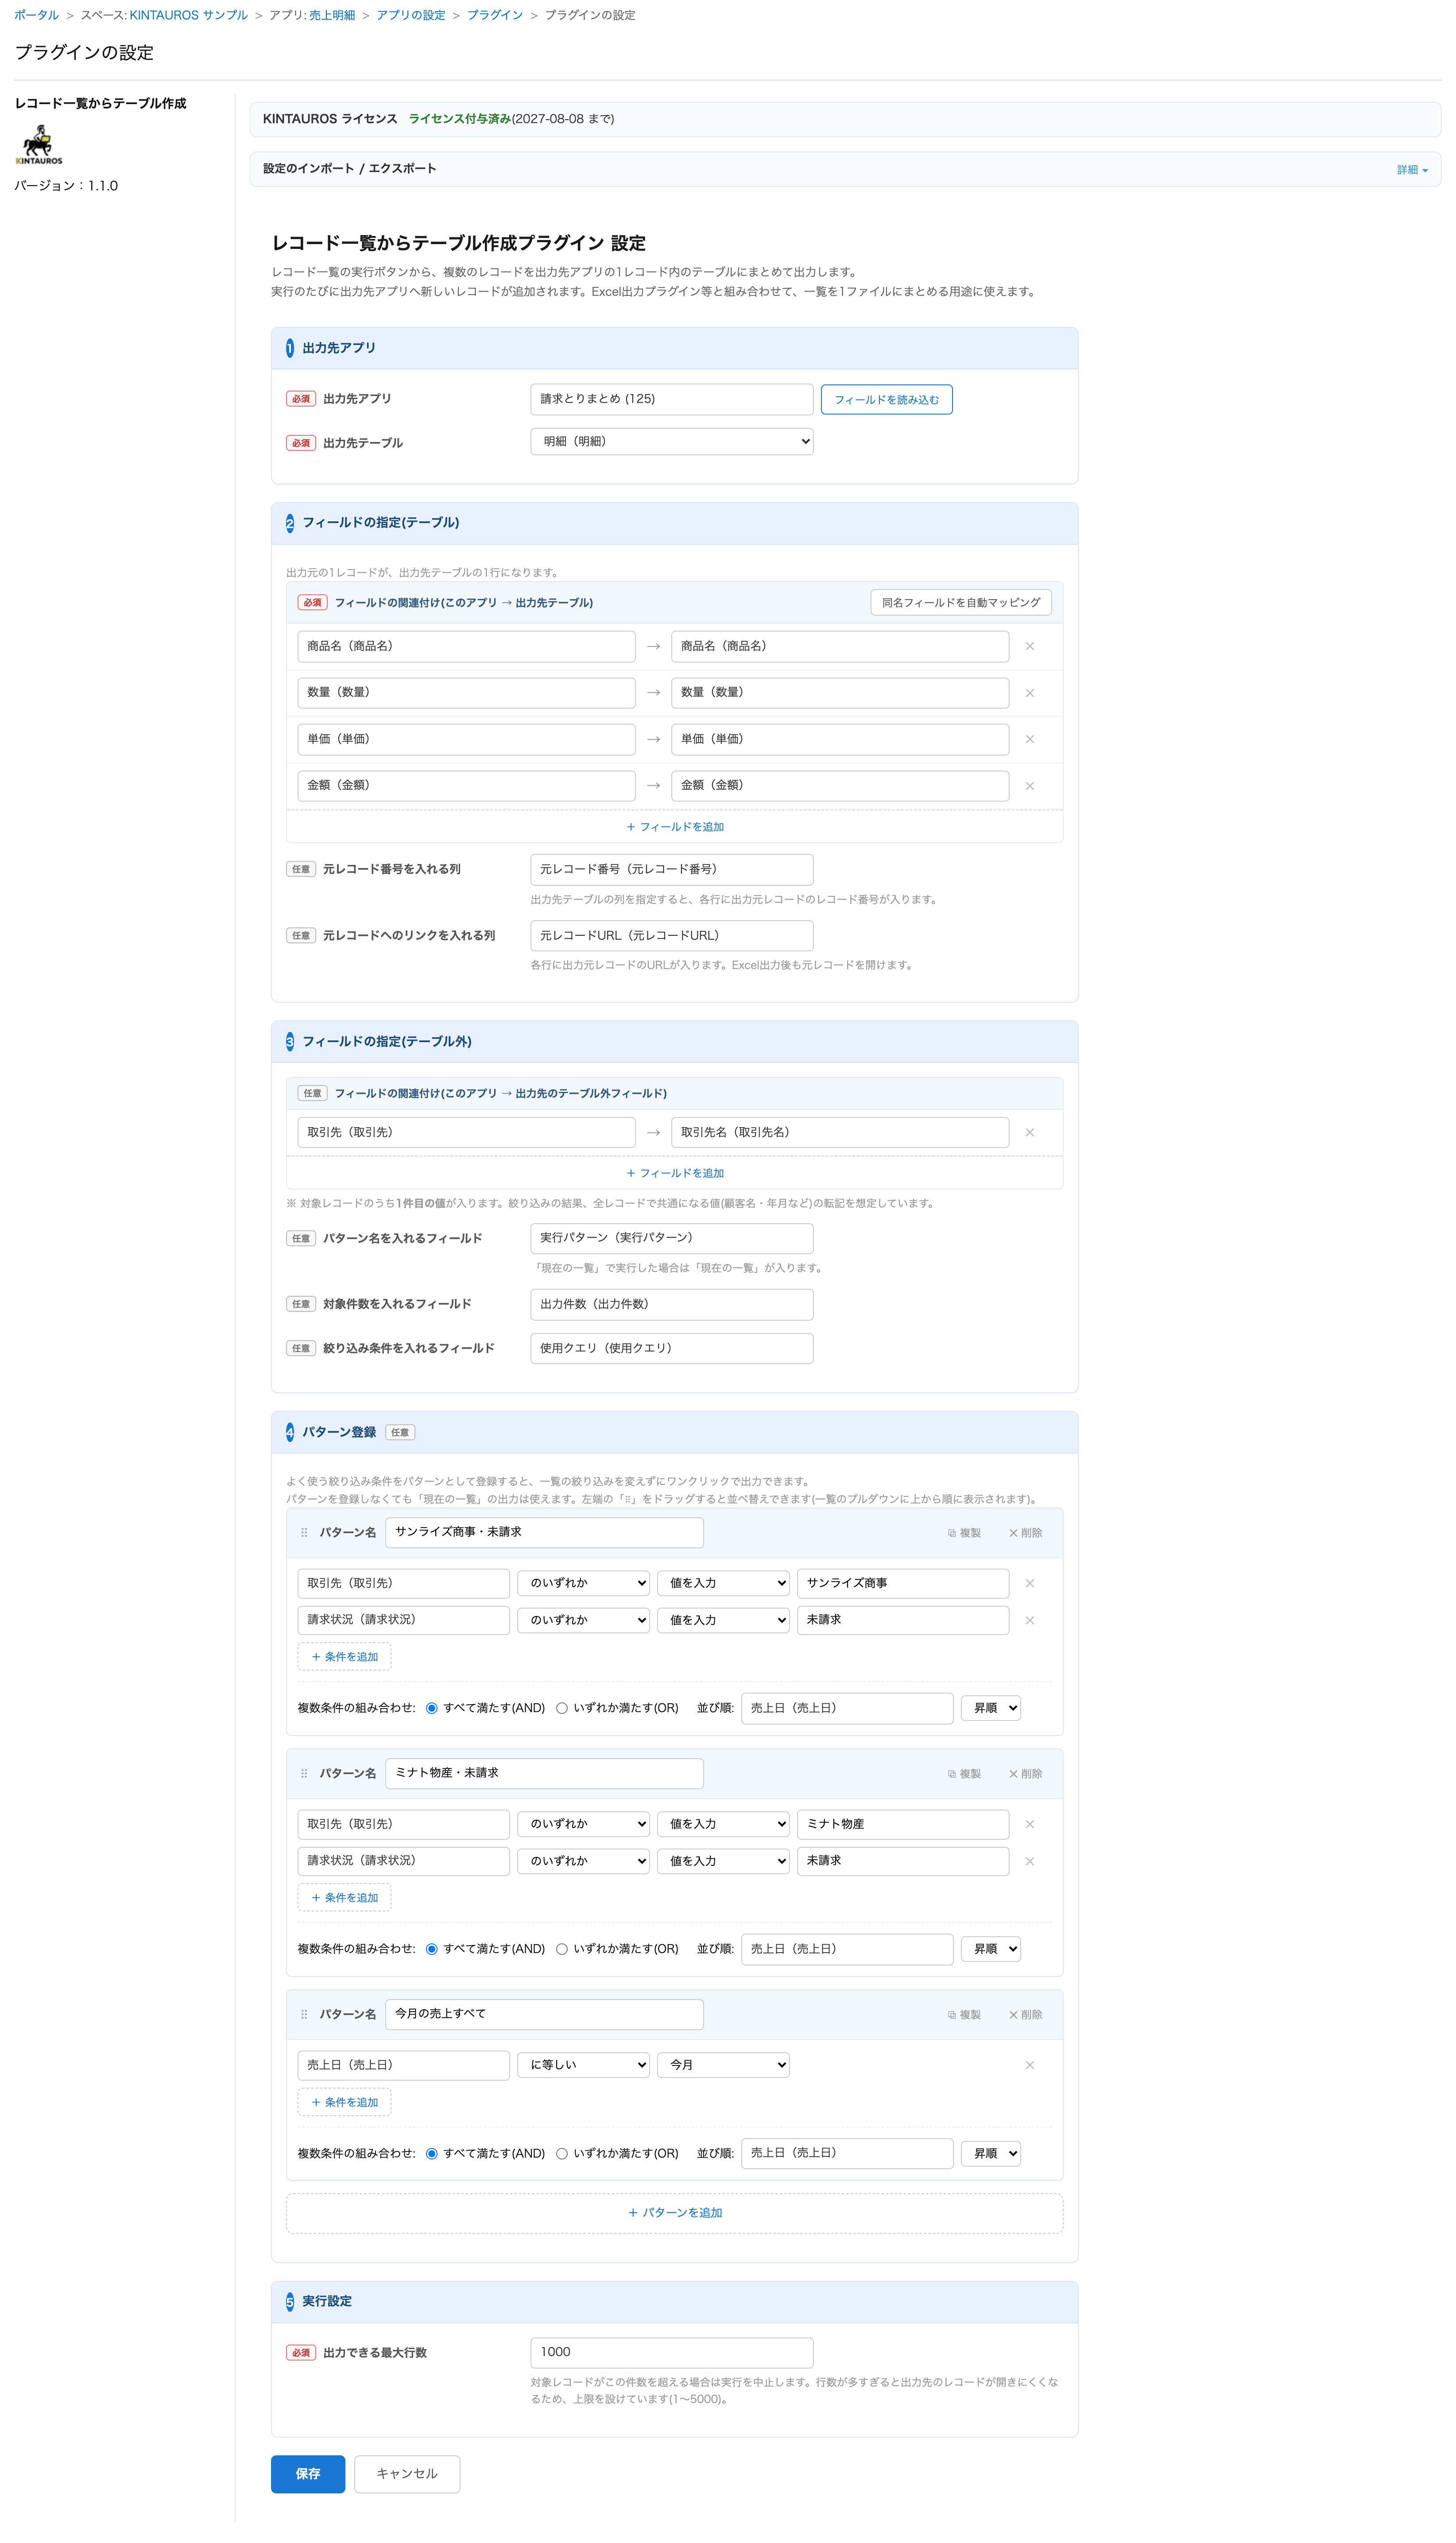Go to プラグイン breadcrumb link
Image resolution: width=1456 pixels, height=2543 pixels.
495,15
